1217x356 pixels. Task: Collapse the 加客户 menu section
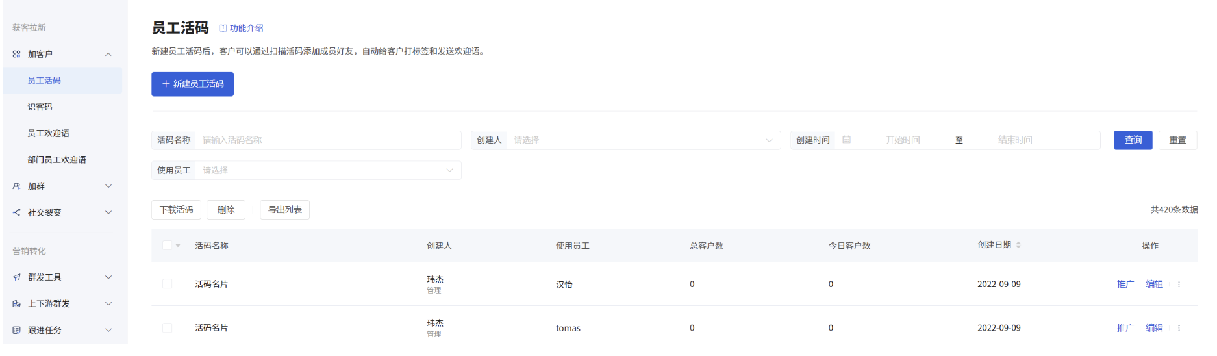click(x=108, y=54)
